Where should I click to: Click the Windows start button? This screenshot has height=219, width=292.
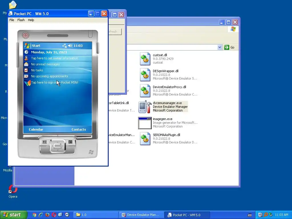pos(13,215)
